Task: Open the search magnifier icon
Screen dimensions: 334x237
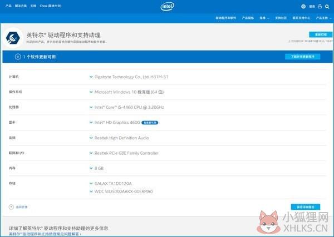Action: [x=327, y=7]
